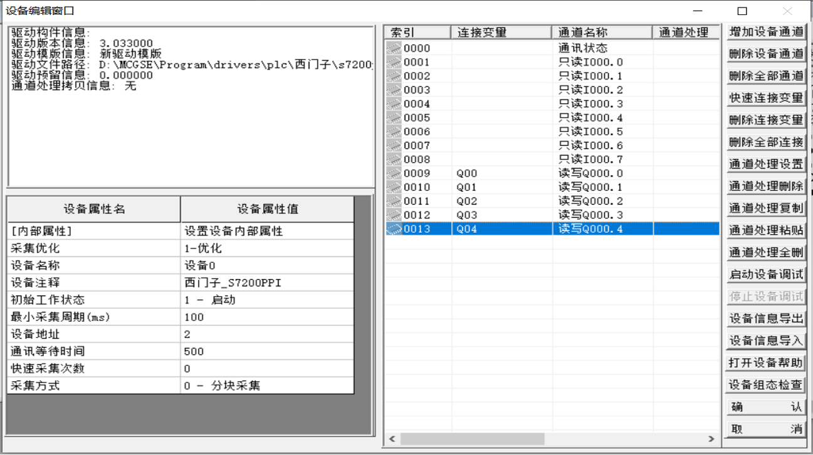Click 删除全部连接 button
This screenshot has height=455, width=813.
click(766, 142)
